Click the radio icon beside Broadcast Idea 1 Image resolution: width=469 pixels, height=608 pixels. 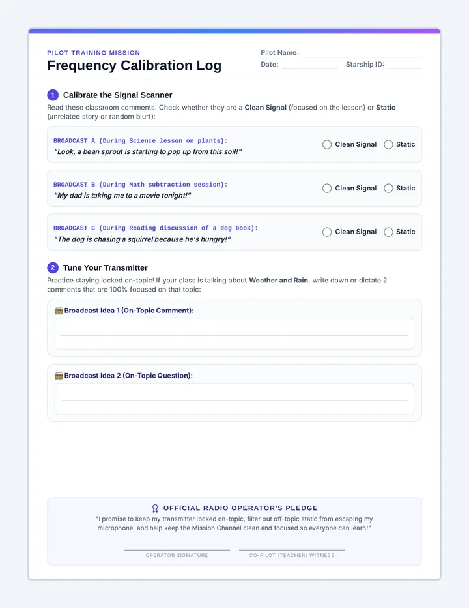pyautogui.click(x=59, y=311)
